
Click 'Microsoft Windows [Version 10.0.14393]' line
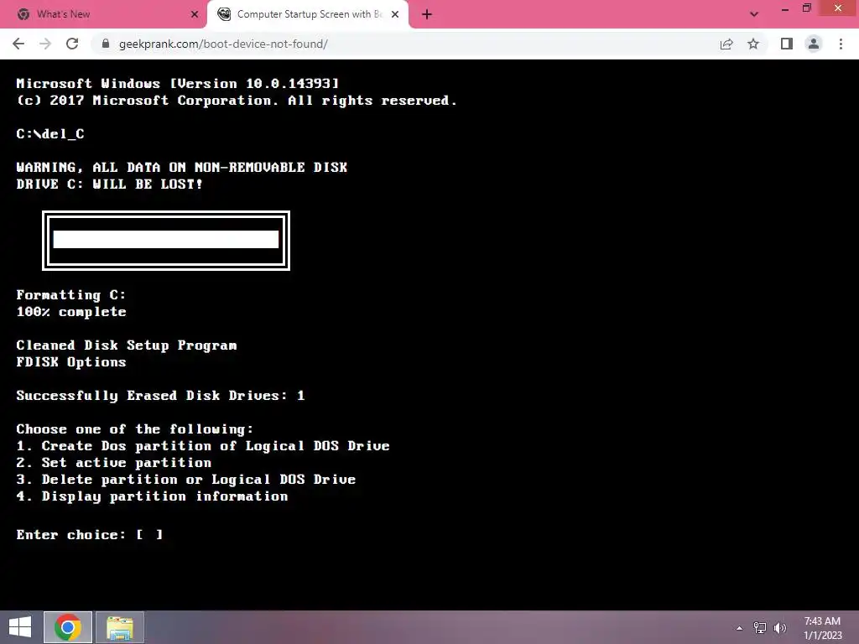[x=178, y=83]
